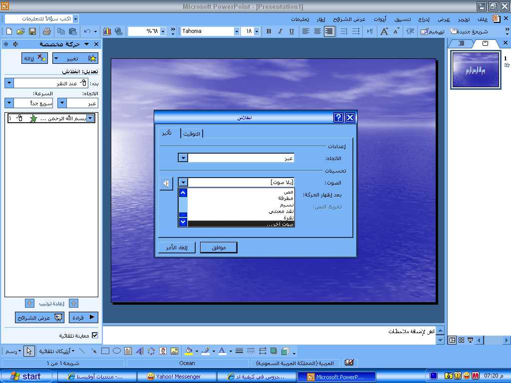
Task: Switch to the تأثير tab
Action: pyautogui.click(x=167, y=133)
